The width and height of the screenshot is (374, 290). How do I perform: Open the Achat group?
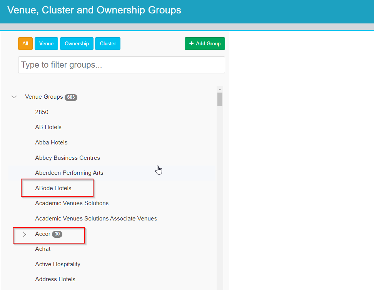[x=43, y=249]
